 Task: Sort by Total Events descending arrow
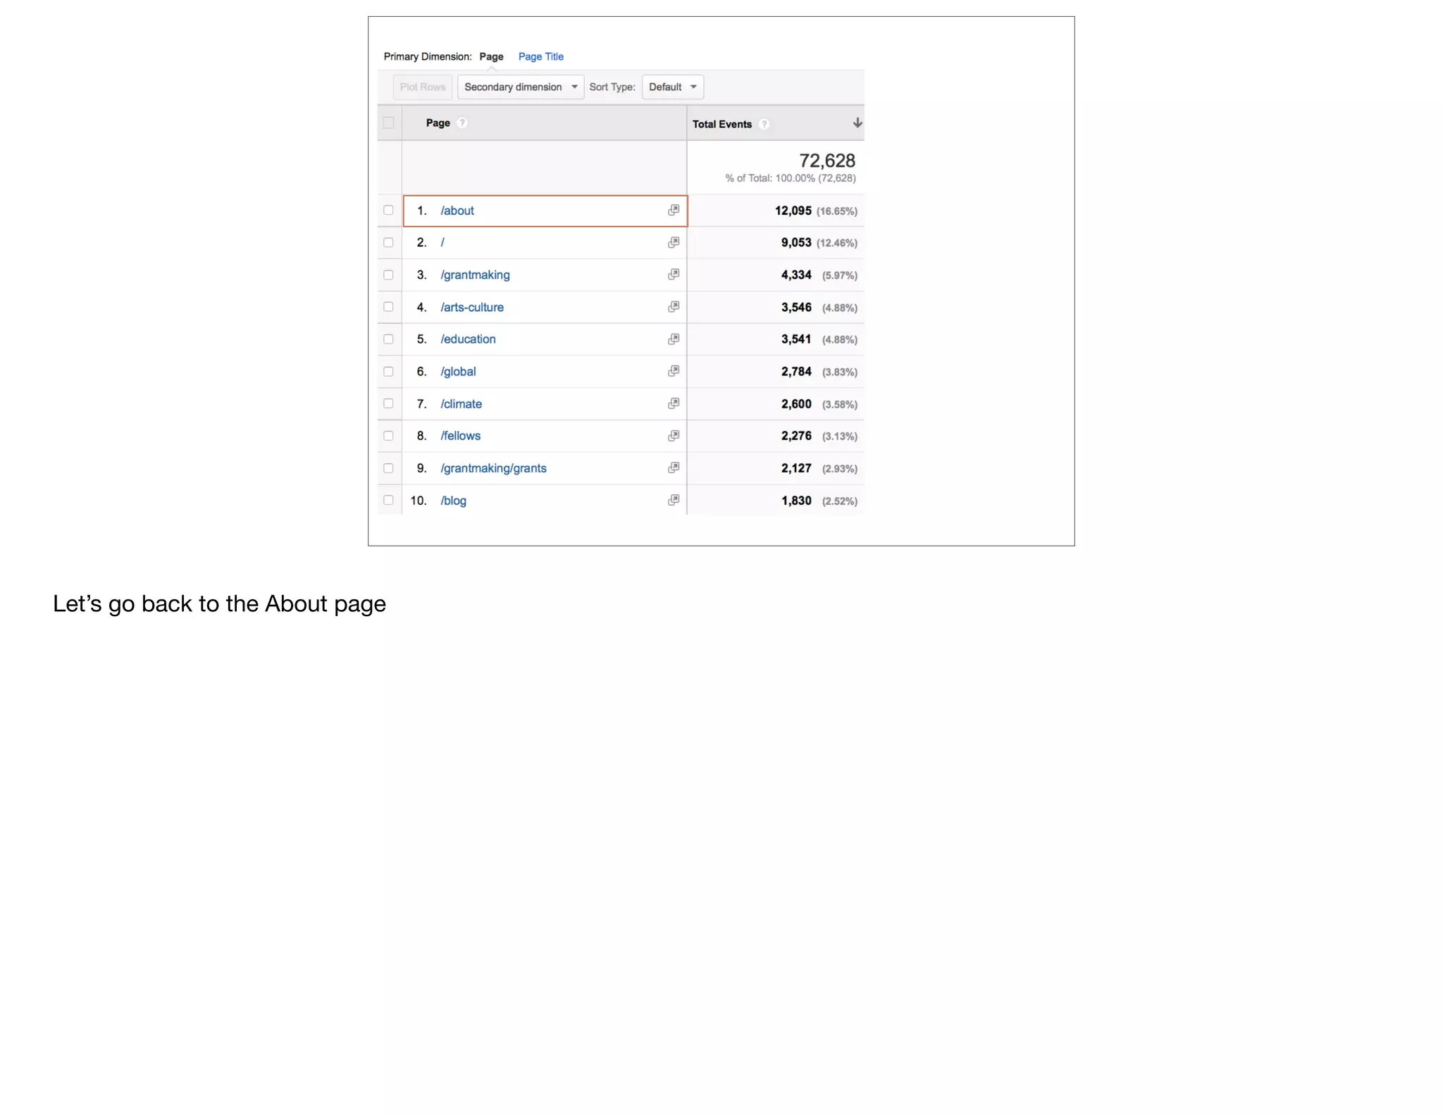pyautogui.click(x=857, y=123)
